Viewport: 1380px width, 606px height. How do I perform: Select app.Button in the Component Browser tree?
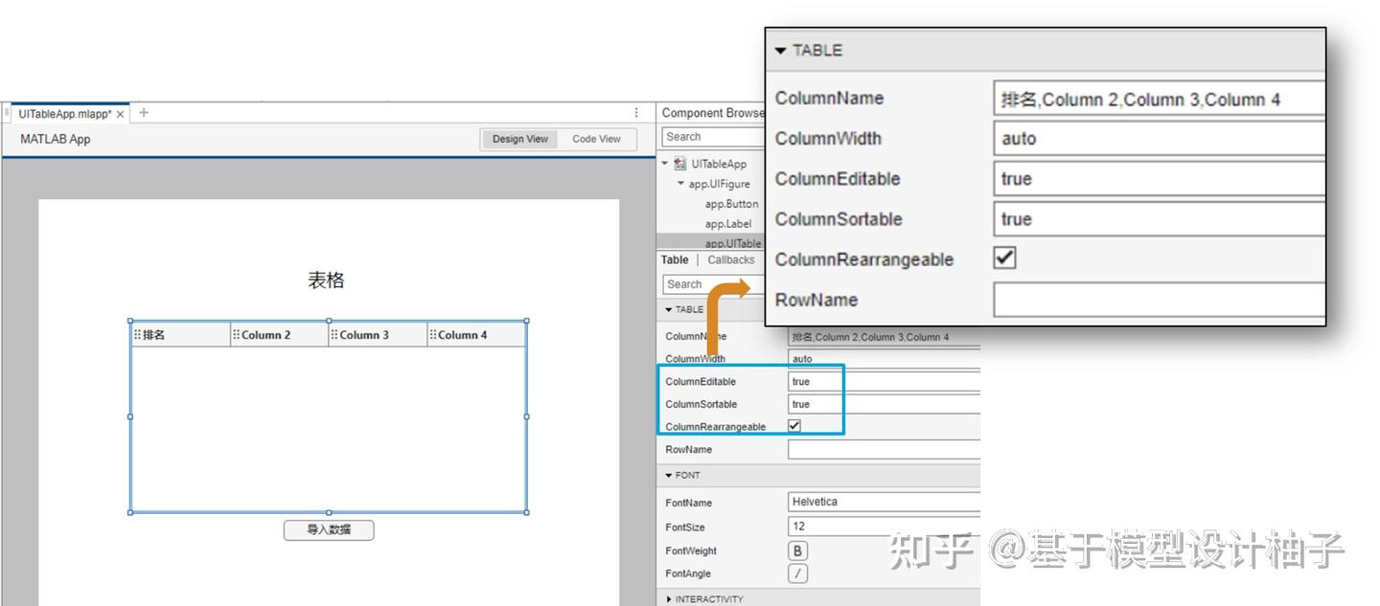[731, 203]
